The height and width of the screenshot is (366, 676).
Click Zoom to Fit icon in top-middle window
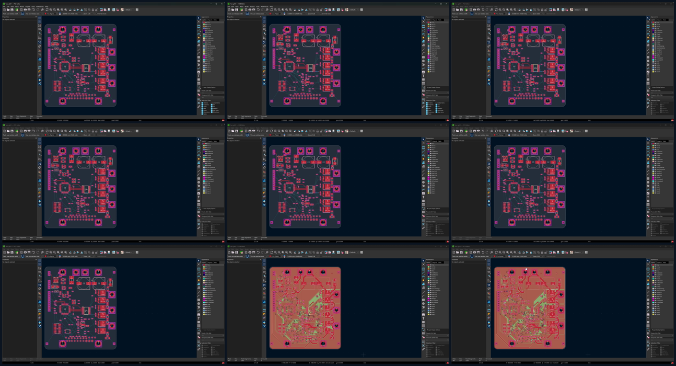coord(283,10)
